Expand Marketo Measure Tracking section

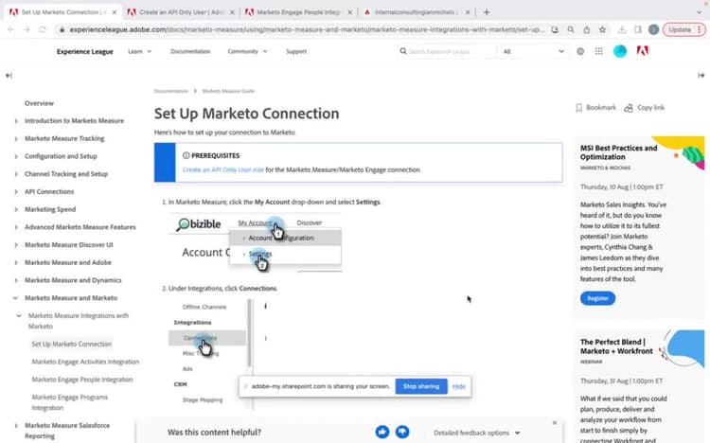click(x=16, y=138)
